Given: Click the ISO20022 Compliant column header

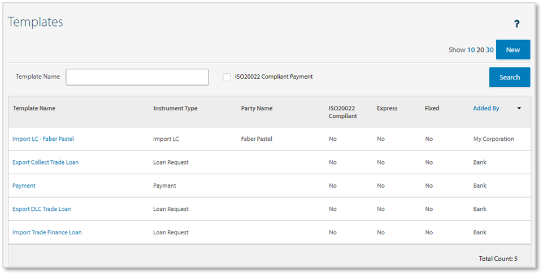Looking at the screenshot, I should coord(342,112).
